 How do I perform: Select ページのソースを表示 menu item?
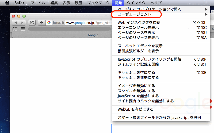coord(136,32)
